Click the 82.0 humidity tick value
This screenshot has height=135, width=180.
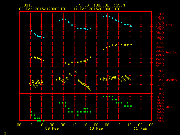161,112
